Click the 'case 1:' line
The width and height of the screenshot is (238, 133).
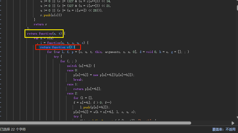coord(72,84)
